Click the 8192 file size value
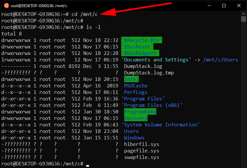 pos(74,66)
